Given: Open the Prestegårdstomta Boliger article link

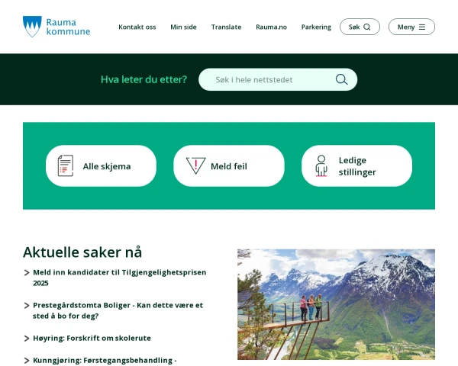Looking at the screenshot, I should click(x=118, y=310).
